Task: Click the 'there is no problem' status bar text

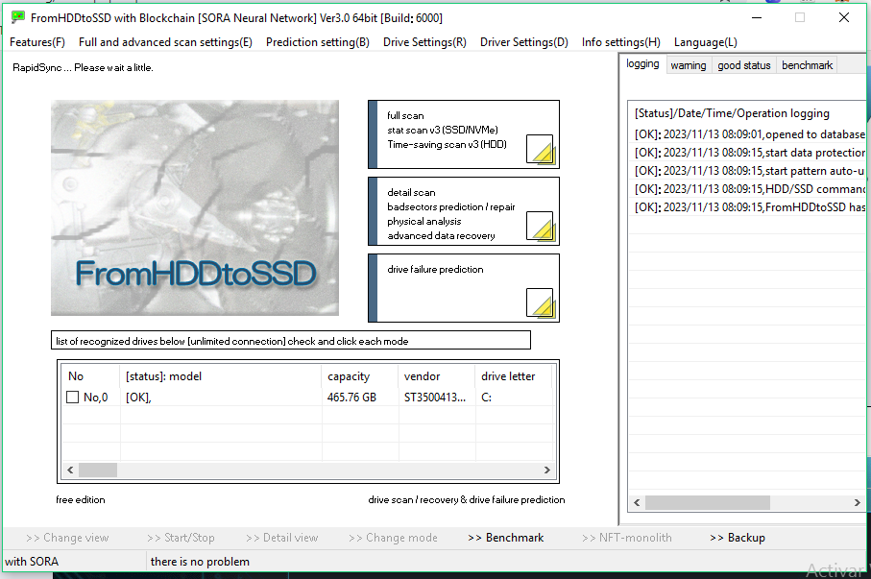Action: click(200, 562)
